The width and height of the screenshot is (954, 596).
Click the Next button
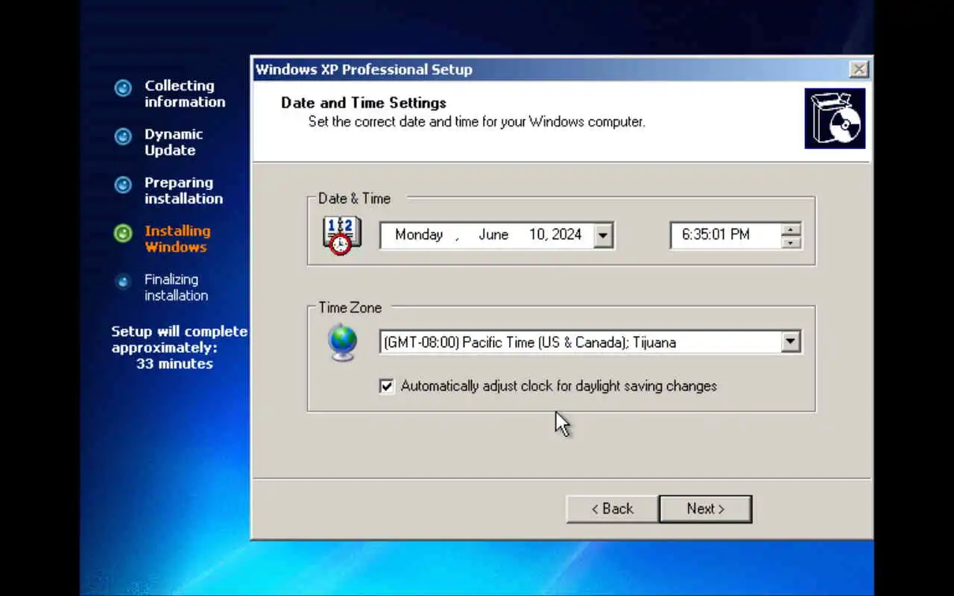point(705,509)
